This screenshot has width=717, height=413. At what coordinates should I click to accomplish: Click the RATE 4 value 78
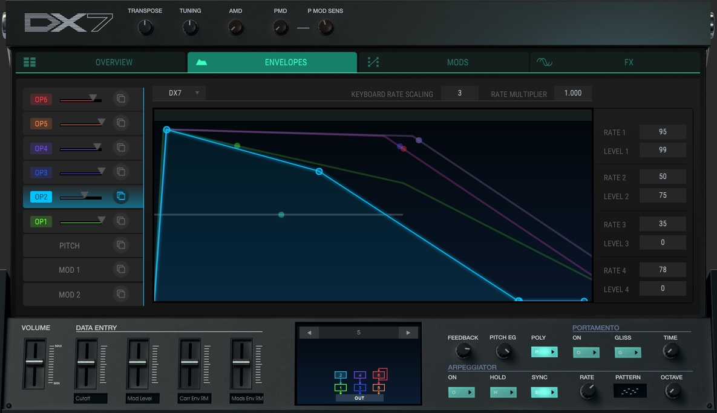tap(663, 270)
